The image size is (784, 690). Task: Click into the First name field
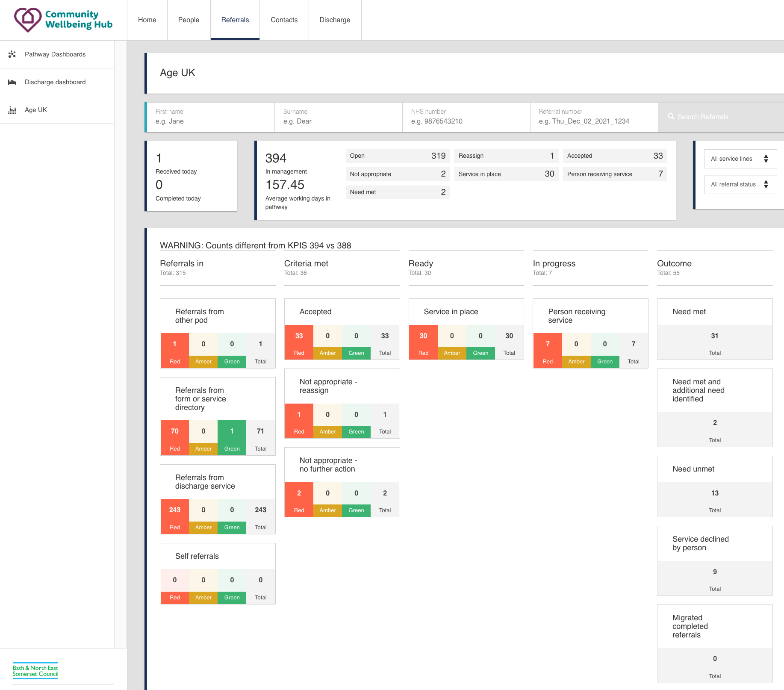pyautogui.click(x=210, y=121)
